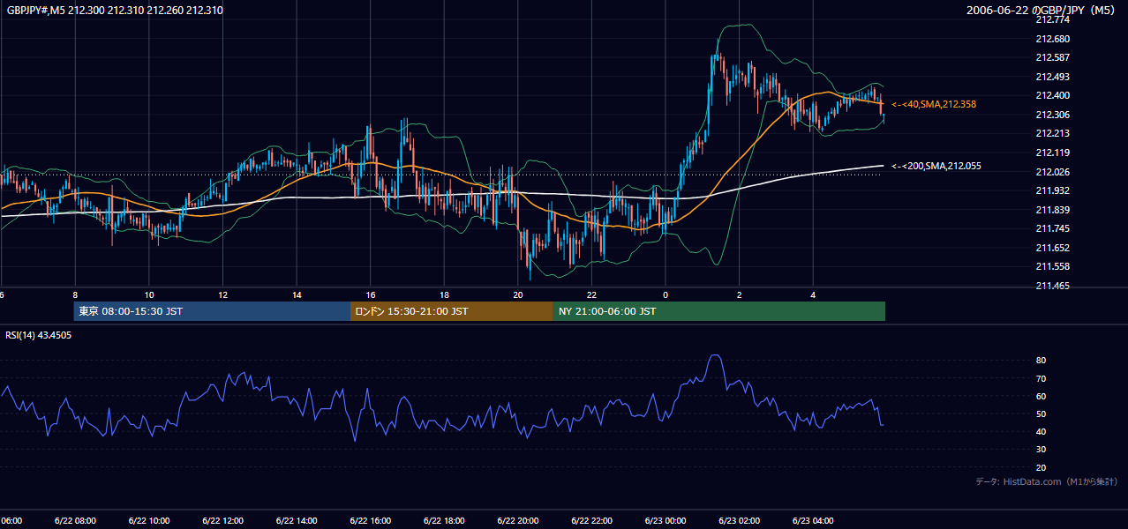Click the 6/23 00:00 date label

click(666, 521)
